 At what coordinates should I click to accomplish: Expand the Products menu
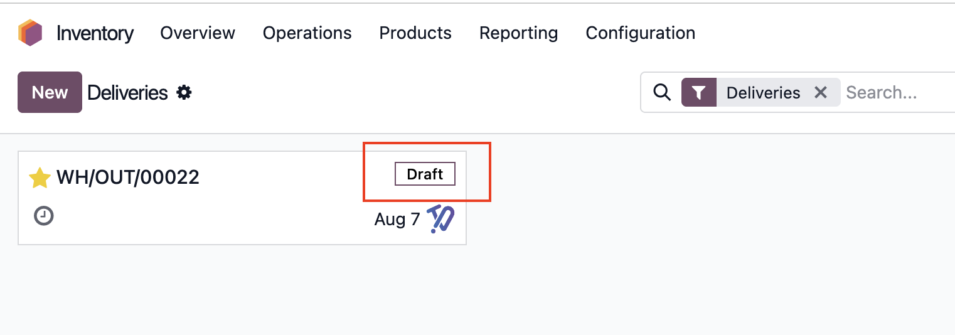pos(415,33)
